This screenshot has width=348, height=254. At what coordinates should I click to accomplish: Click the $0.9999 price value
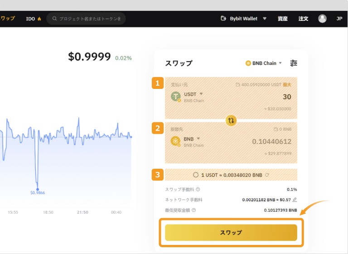point(89,56)
